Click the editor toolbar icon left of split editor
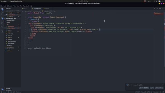 tap(157, 9)
